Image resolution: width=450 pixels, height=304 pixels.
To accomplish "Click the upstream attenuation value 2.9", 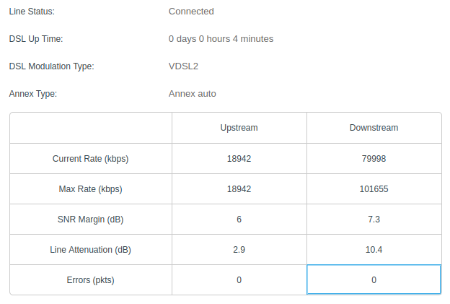I will click(239, 250).
